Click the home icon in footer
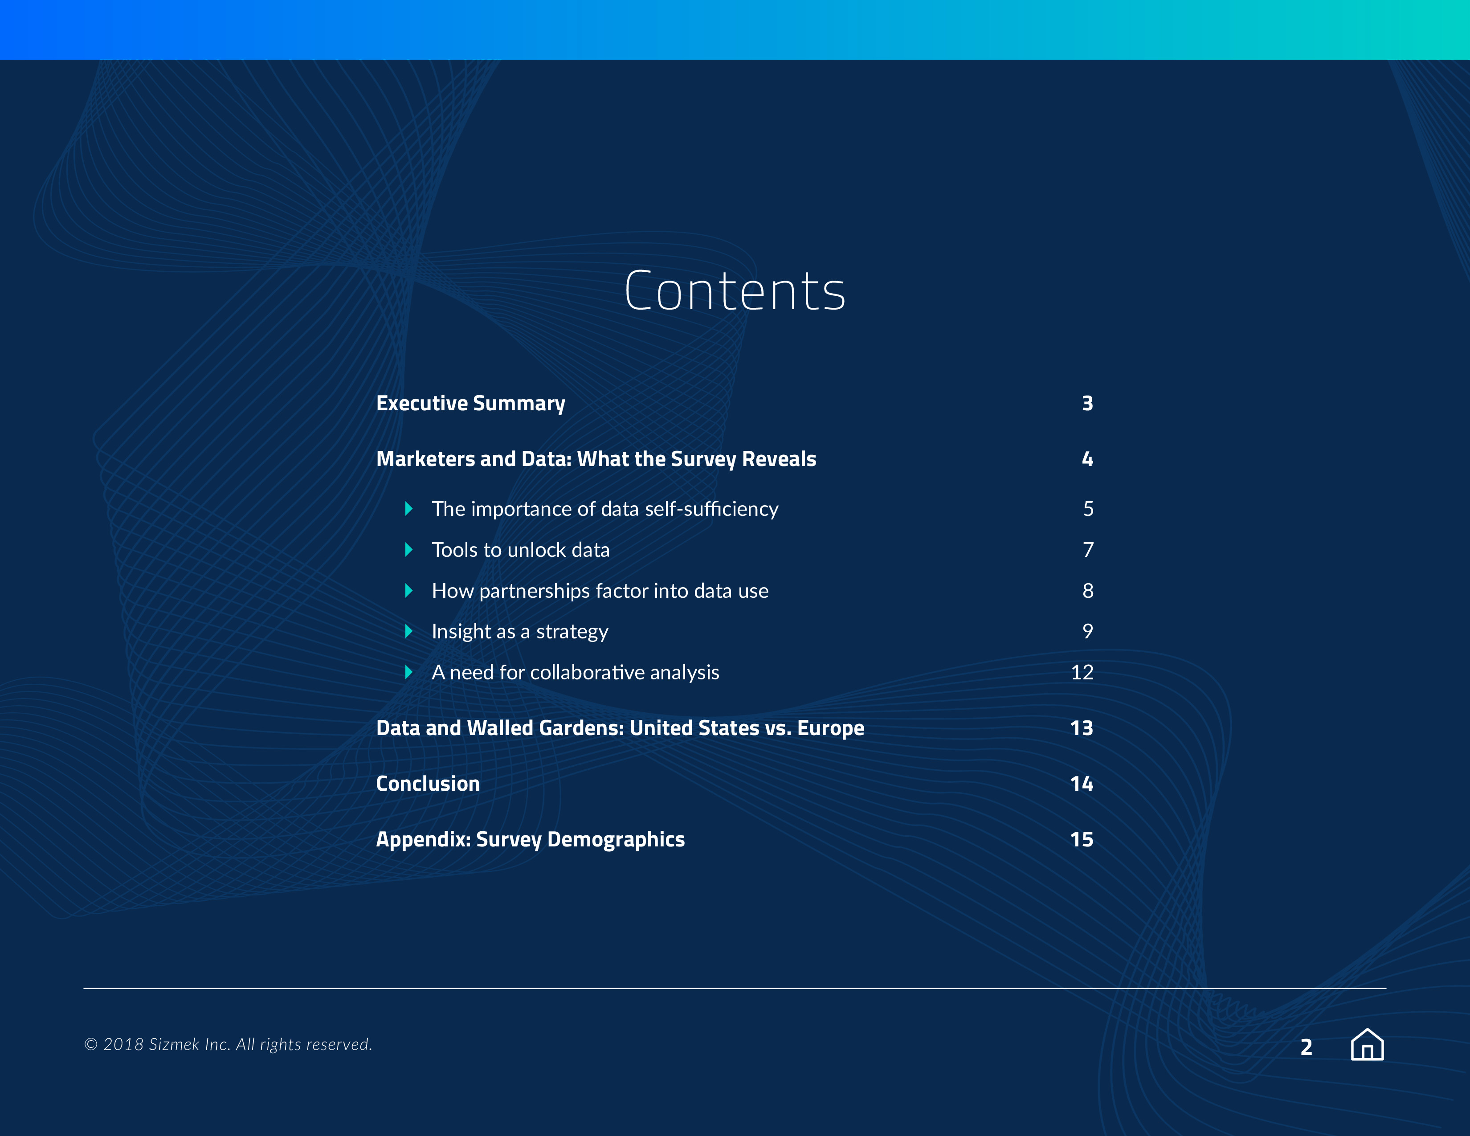This screenshot has width=1470, height=1136. (1367, 1045)
